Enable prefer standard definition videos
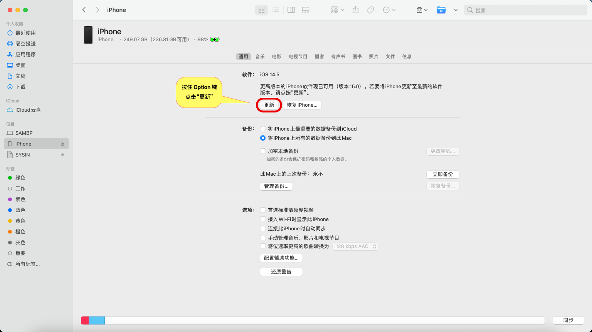592x332 pixels. (x=263, y=210)
